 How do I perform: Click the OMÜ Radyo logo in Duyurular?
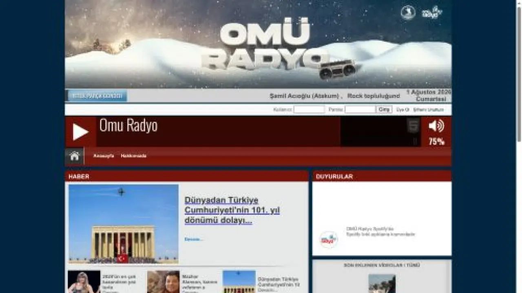[328, 240]
